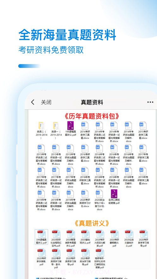The width and height of the screenshot is (157, 279).
Task: Open 高顿考研-财研社名师口碑班招生简章.pdf
Action: coord(100,259)
